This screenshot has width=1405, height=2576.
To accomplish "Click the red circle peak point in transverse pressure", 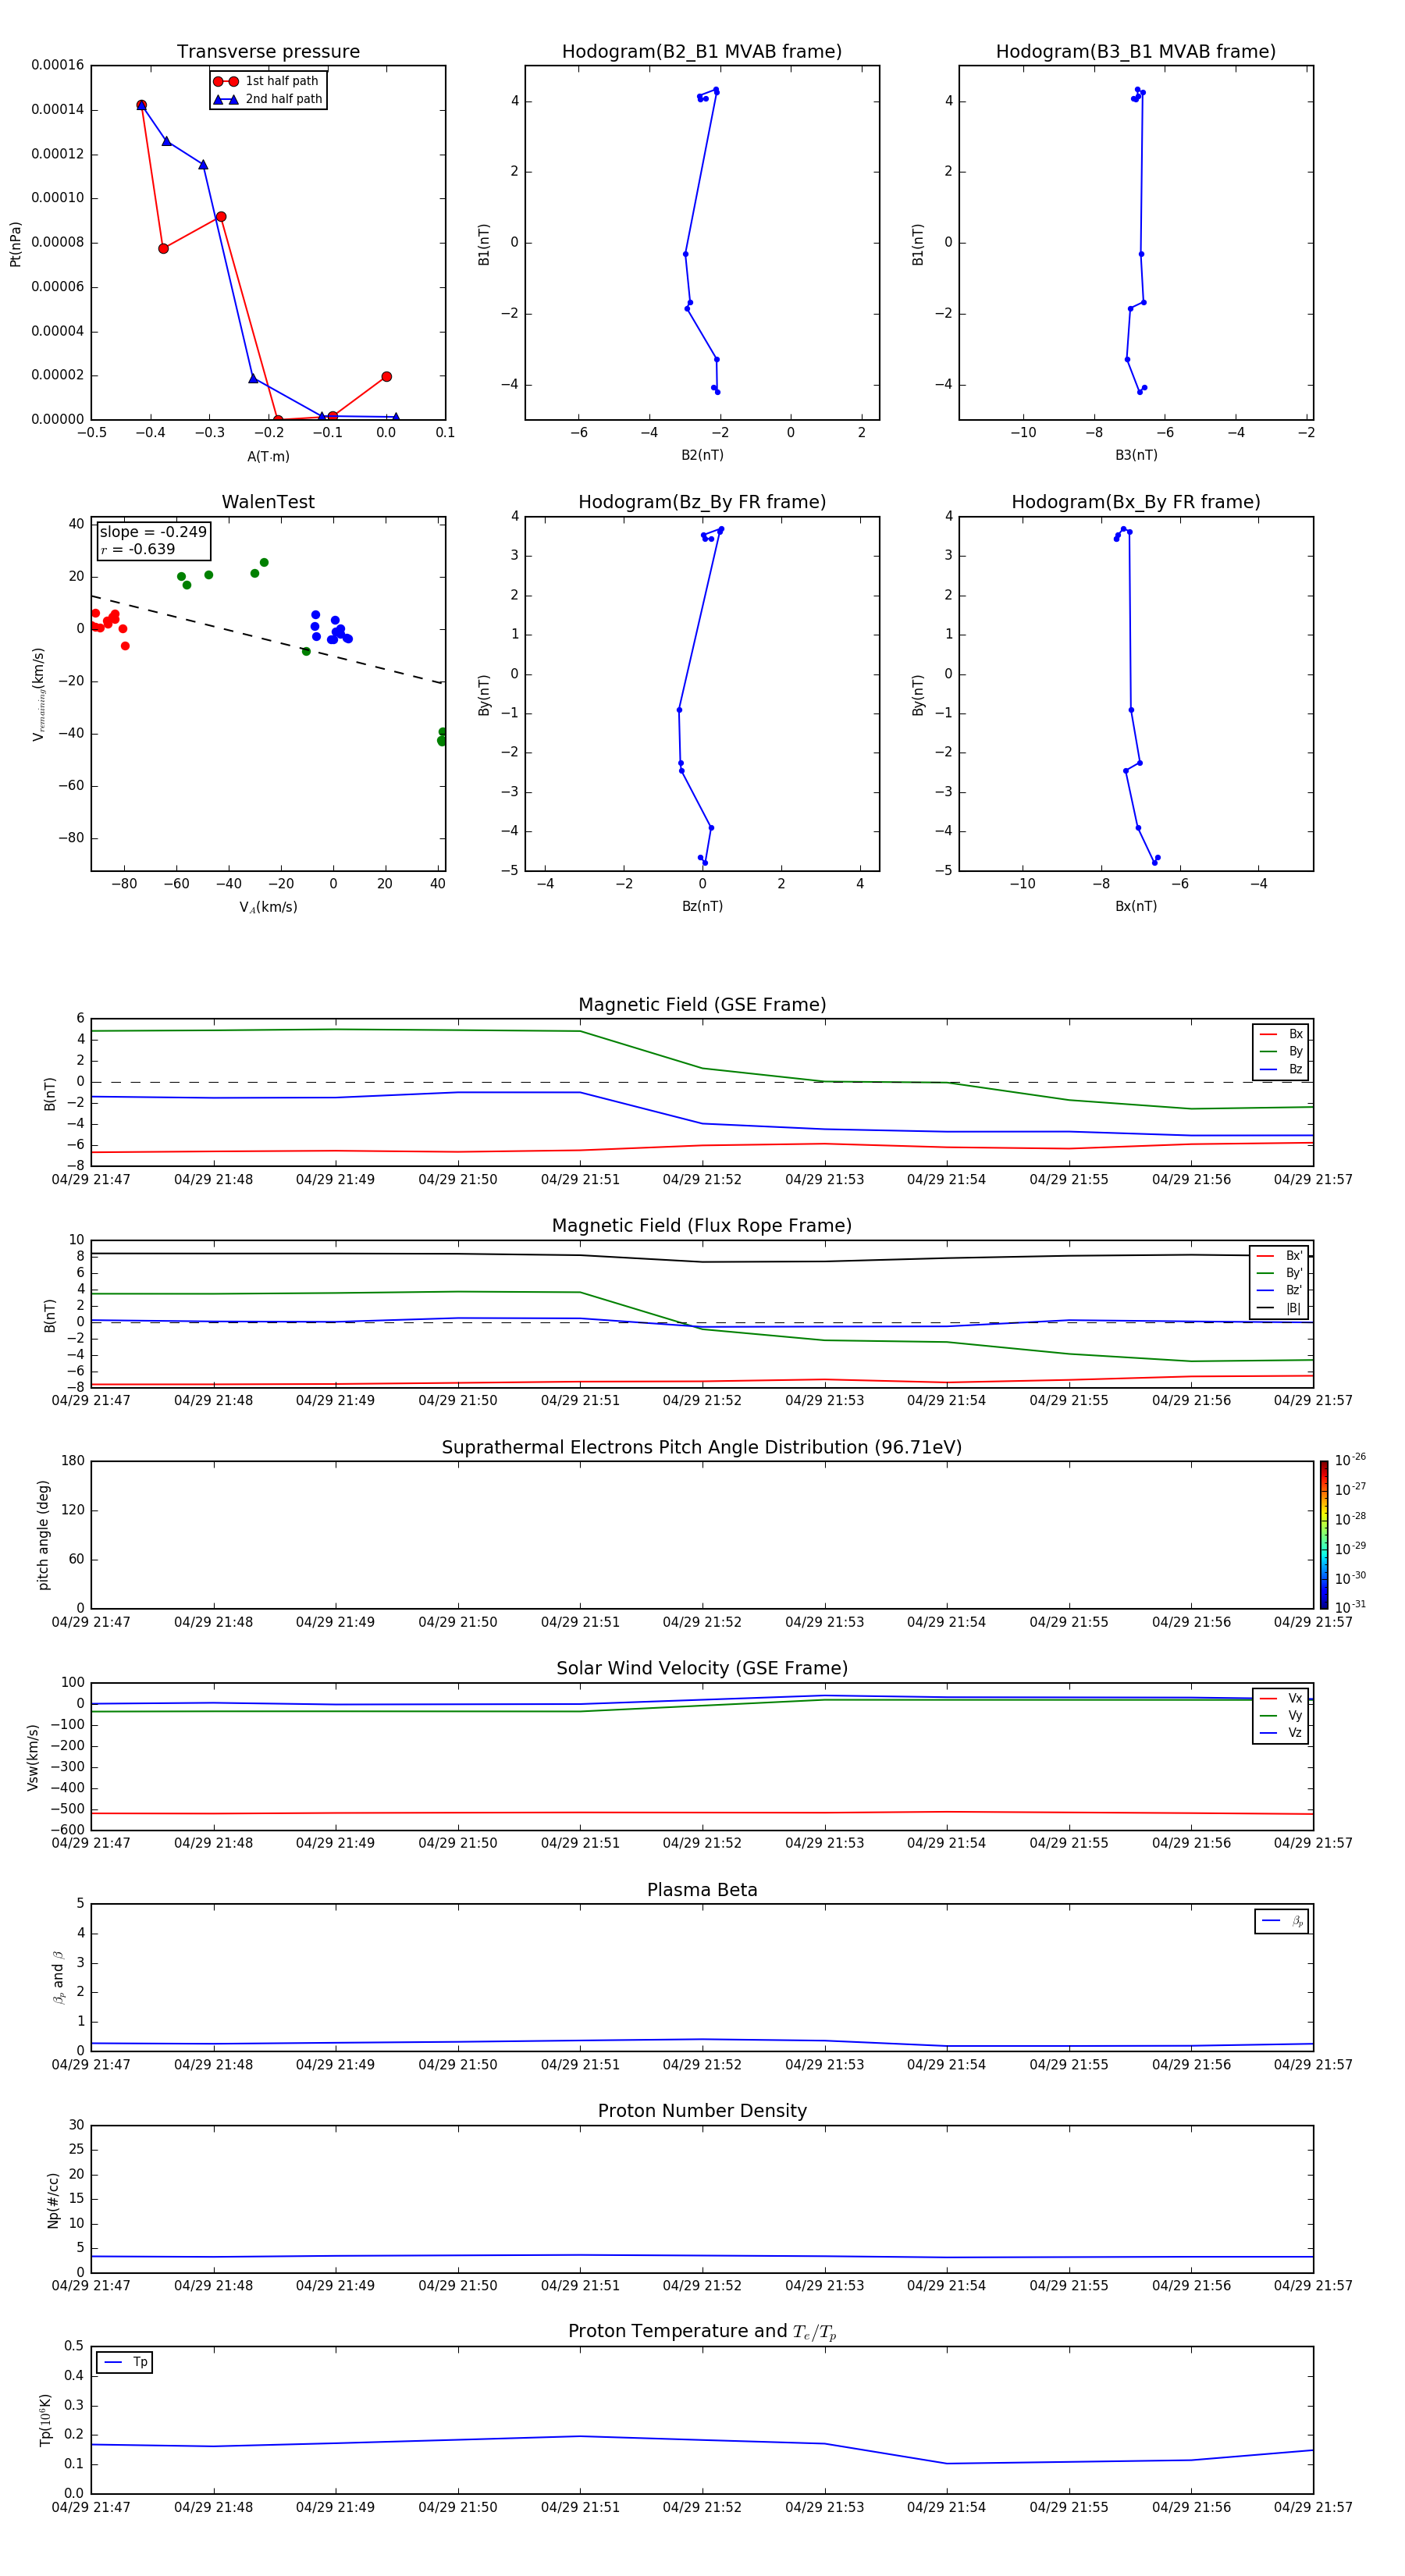I will (x=141, y=105).
